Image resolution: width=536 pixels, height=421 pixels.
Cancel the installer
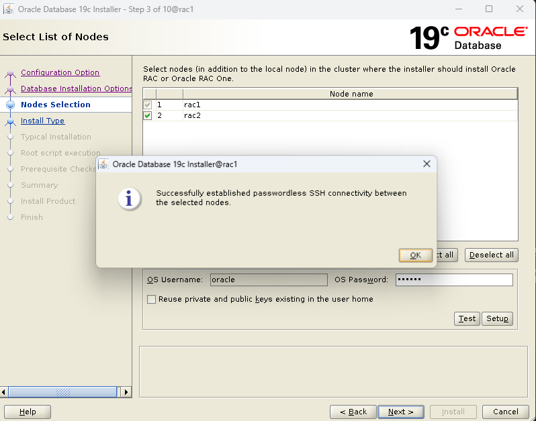point(506,412)
